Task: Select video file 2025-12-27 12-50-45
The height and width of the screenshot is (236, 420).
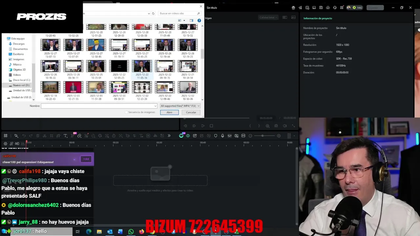Action: click(x=96, y=49)
